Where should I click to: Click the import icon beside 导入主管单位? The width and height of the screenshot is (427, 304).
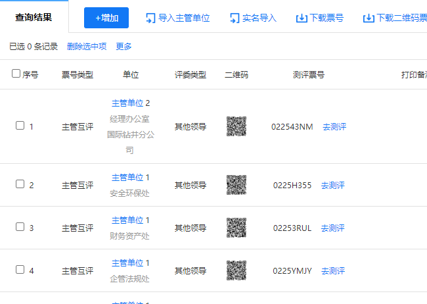[x=150, y=18]
